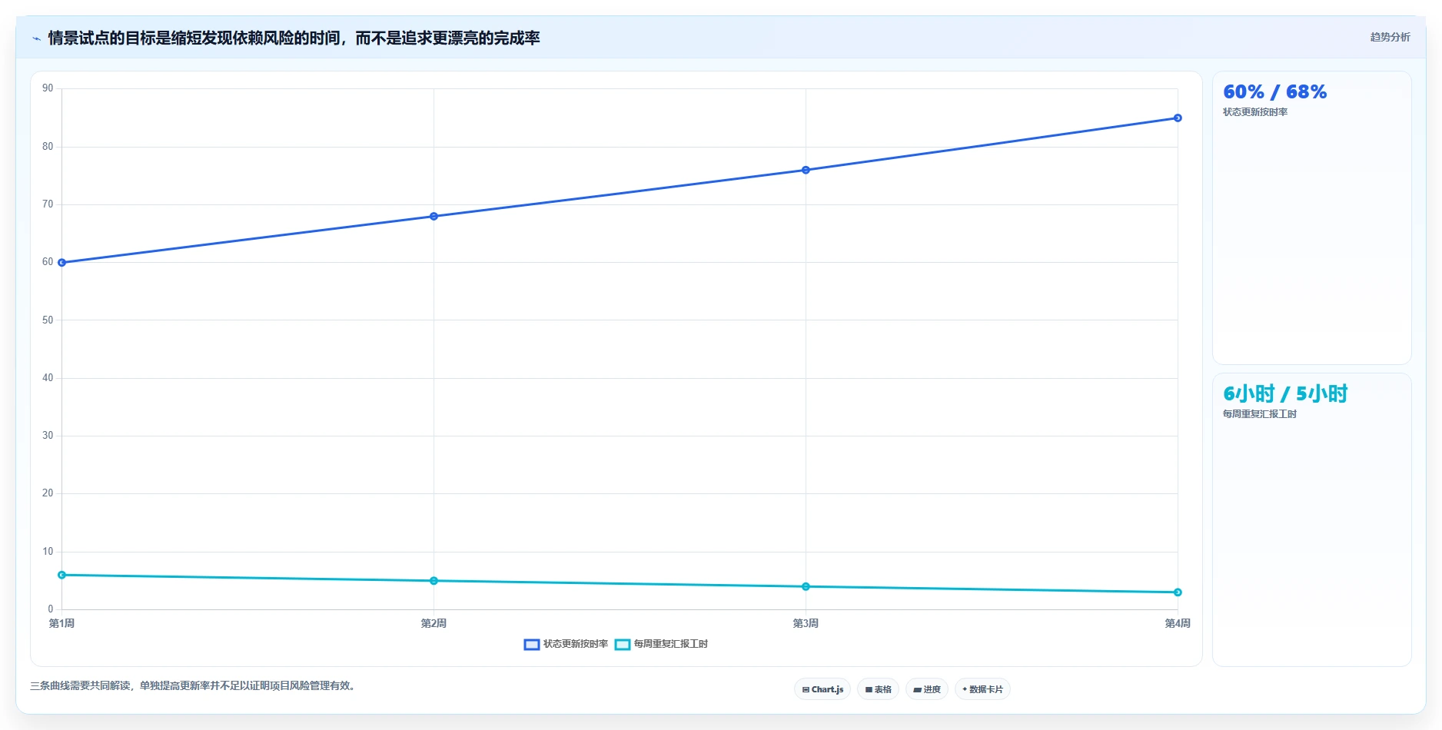Click the 表格 tag chip
The height and width of the screenshot is (730, 1442).
878,689
